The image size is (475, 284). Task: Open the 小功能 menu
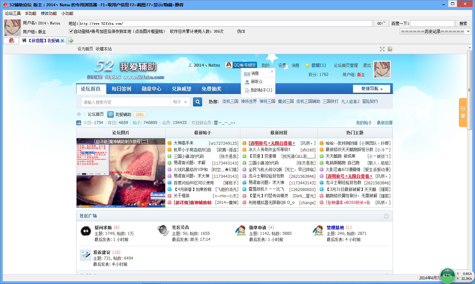tap(67, 14)
